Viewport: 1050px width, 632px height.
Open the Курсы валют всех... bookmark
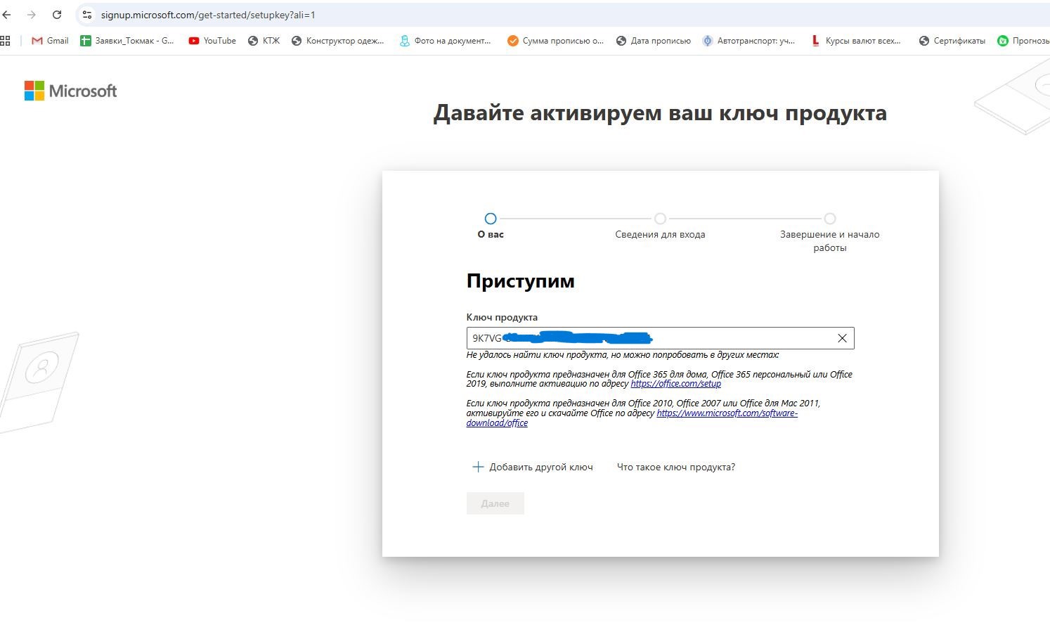pos(856,41)
